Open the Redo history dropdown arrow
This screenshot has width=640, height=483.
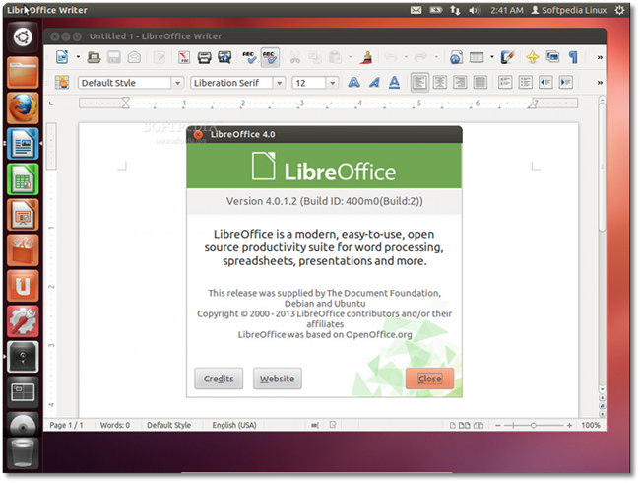tap(436, 57)
